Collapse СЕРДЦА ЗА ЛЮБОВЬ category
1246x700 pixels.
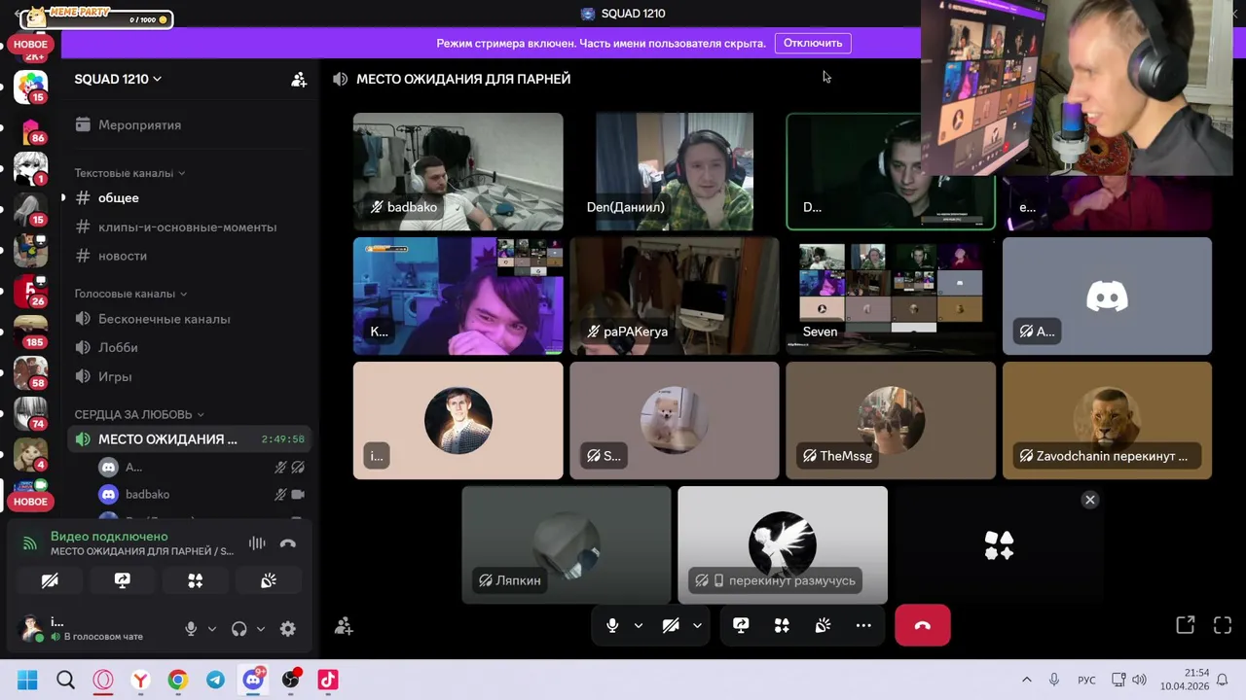click(139, 414)
